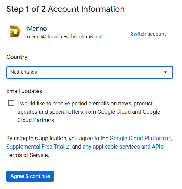Expand the Country dropdown arrow

point(165,72)
